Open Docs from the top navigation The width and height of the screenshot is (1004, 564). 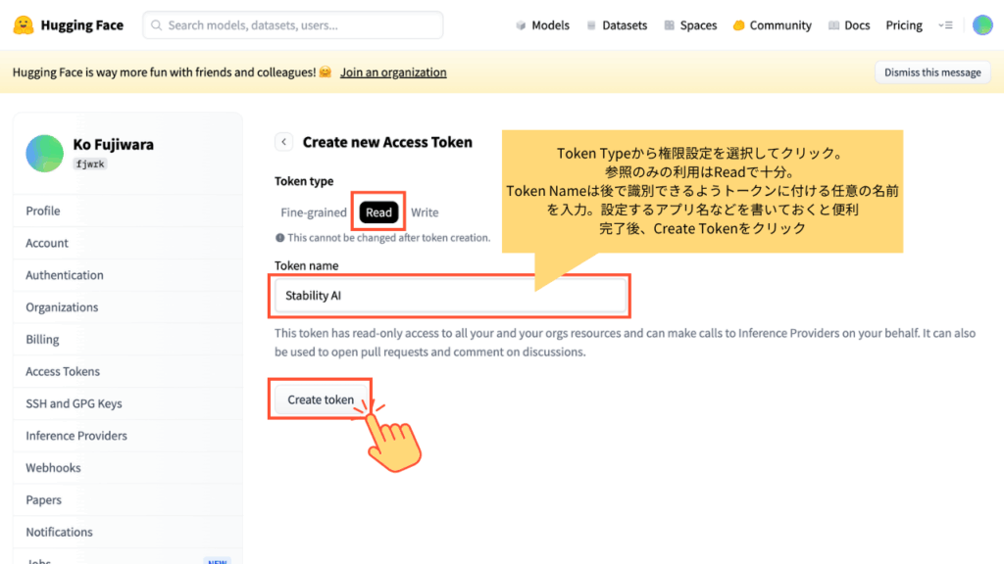pos(849,25)
